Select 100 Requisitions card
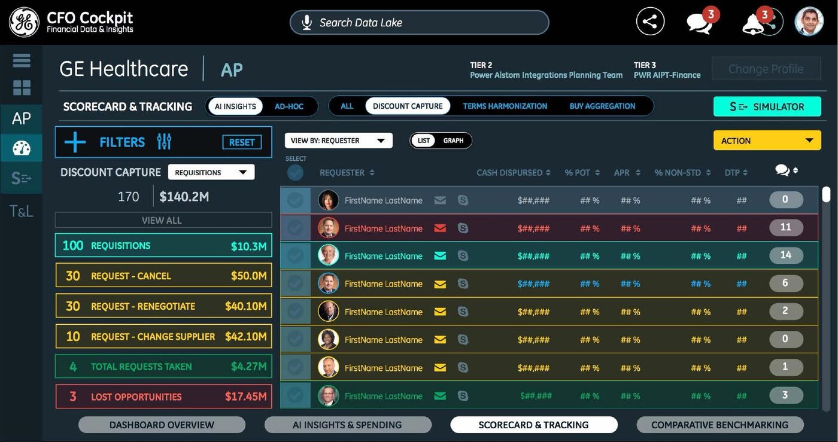Screen dimensions: 838x442 click(163, 245)
